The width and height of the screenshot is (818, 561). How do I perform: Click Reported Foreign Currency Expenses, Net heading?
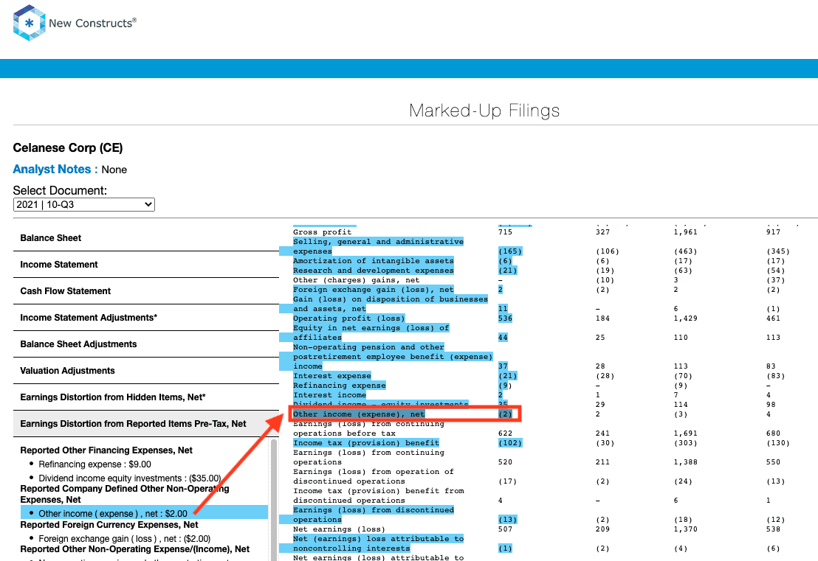point(109,525)
